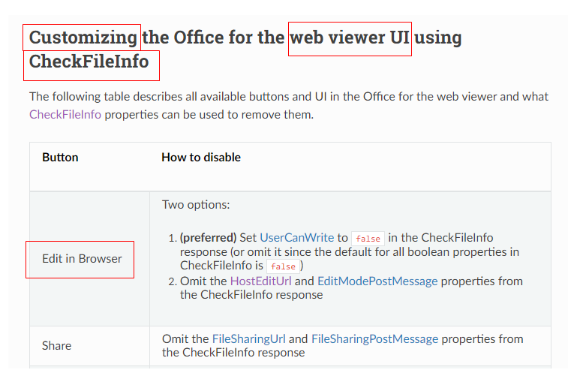Screen dimensions: 568x379
Task: Click the purple CheckFileInfo link in intro paragraph
Action: coord(65,115)
